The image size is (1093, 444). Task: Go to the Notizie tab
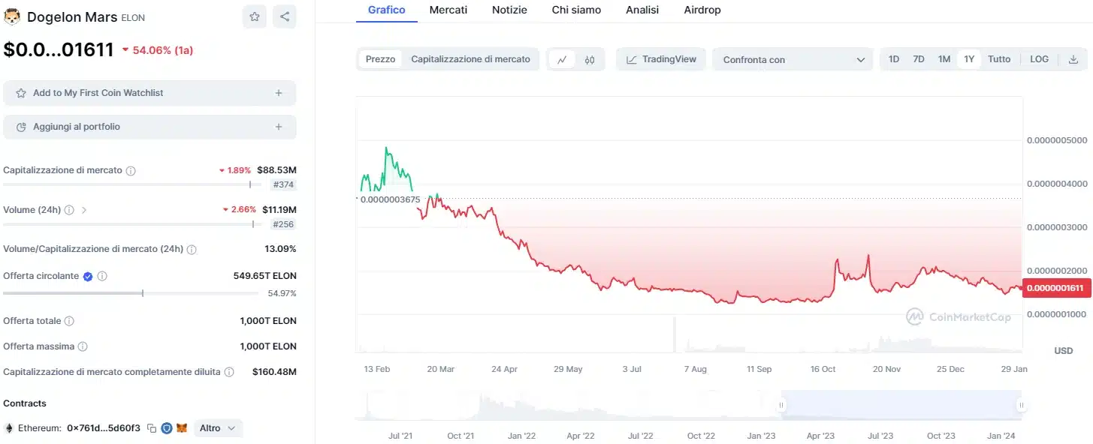tap(509, 10)
